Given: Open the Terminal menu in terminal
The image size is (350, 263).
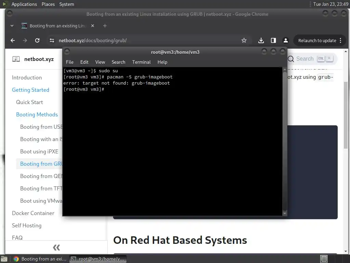Looking at the screenshot, I should coord(141,62).
